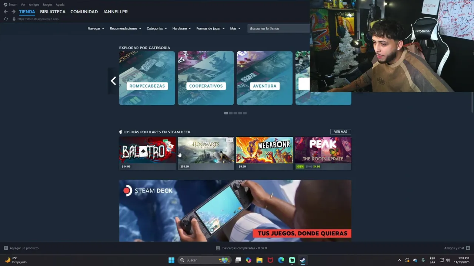Click the Steam logo in the menu bar
Image resolution: width=474 pixels, height=266 pixels.
(x=5, y=4)
